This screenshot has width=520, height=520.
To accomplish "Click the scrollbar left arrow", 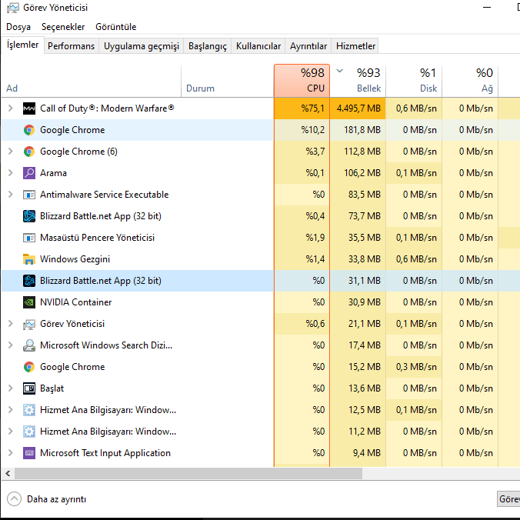I will (8, 474).
